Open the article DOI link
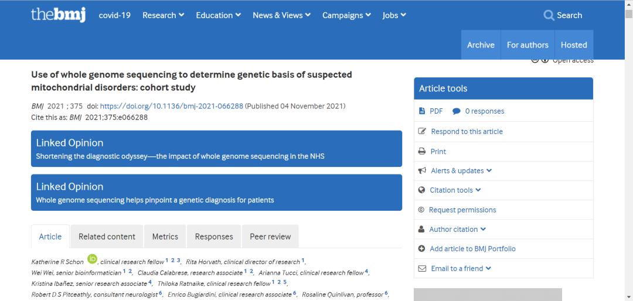633x301 pixels. (x=171, y=106)
